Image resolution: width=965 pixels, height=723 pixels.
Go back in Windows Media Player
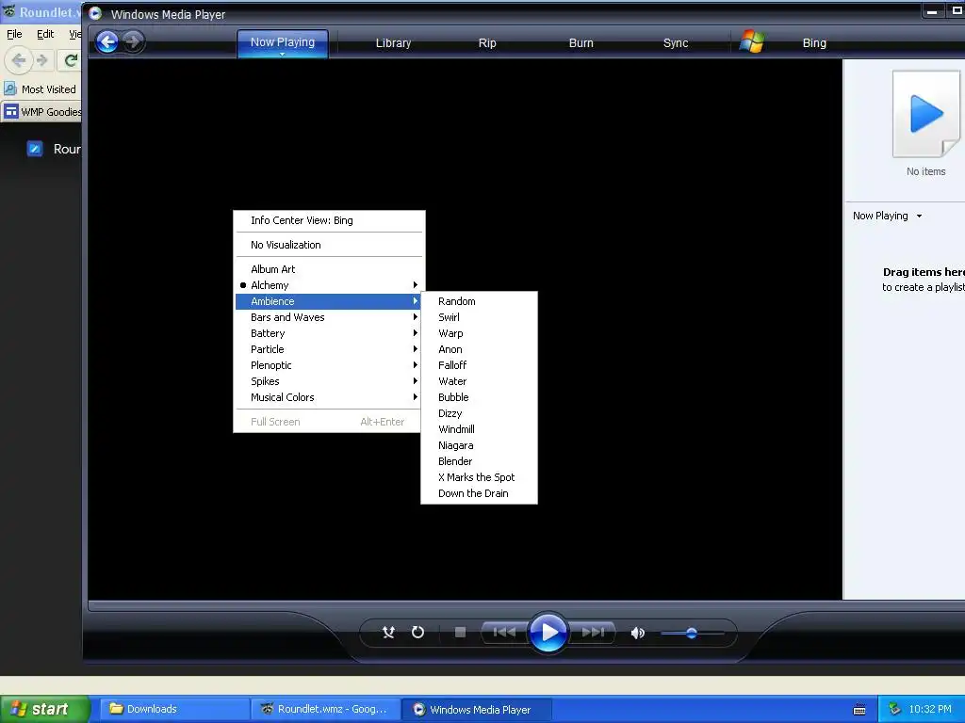tap(107, 41)
